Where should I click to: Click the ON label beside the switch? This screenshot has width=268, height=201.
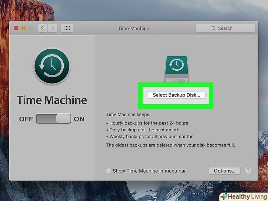79,119
